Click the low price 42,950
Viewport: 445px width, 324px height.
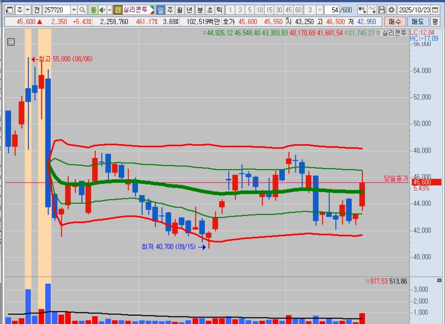click(x=367, y=22)
